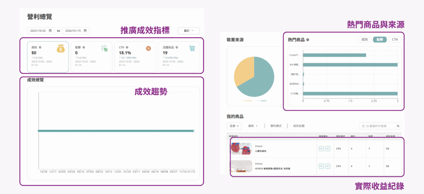Viewport: 424px width, 194px height.
Task: Open the 最新 sort dropdown
Action: pos(253,126)
